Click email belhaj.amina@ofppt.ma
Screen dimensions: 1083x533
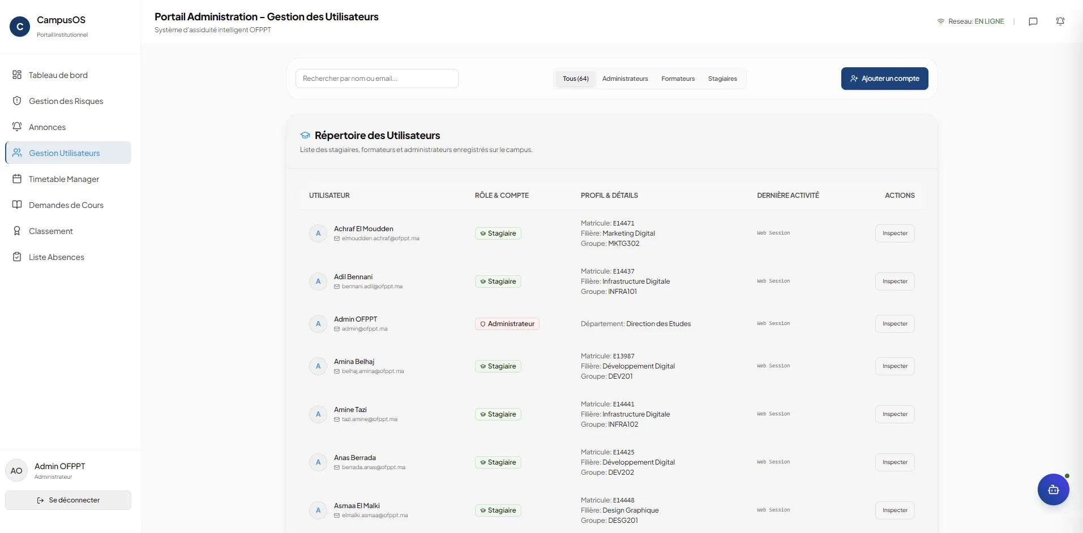(x=373, y=371)
